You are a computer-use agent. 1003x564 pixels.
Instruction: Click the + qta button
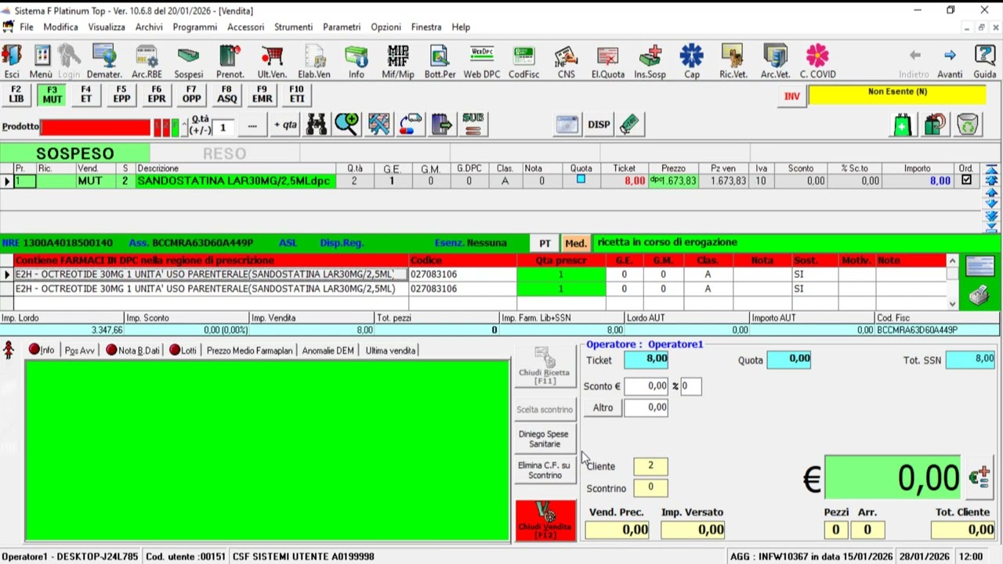click(285, 125)
